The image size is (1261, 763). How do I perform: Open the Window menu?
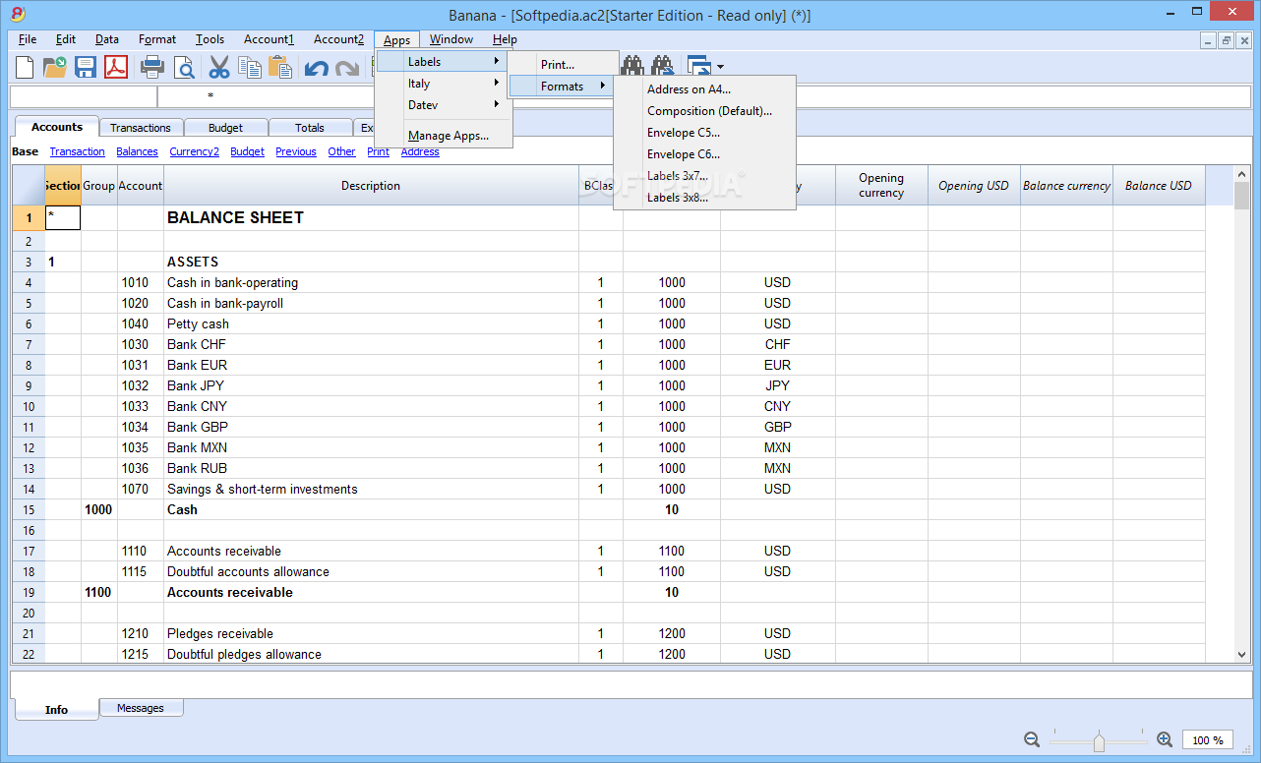(451, 39)
